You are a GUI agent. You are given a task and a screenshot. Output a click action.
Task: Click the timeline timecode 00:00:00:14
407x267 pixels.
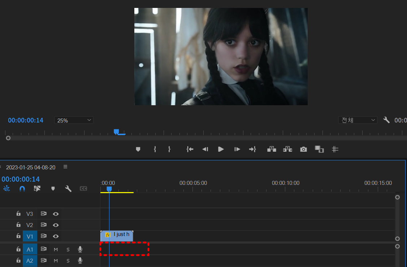pyautogui.click(x=21, y=179)
